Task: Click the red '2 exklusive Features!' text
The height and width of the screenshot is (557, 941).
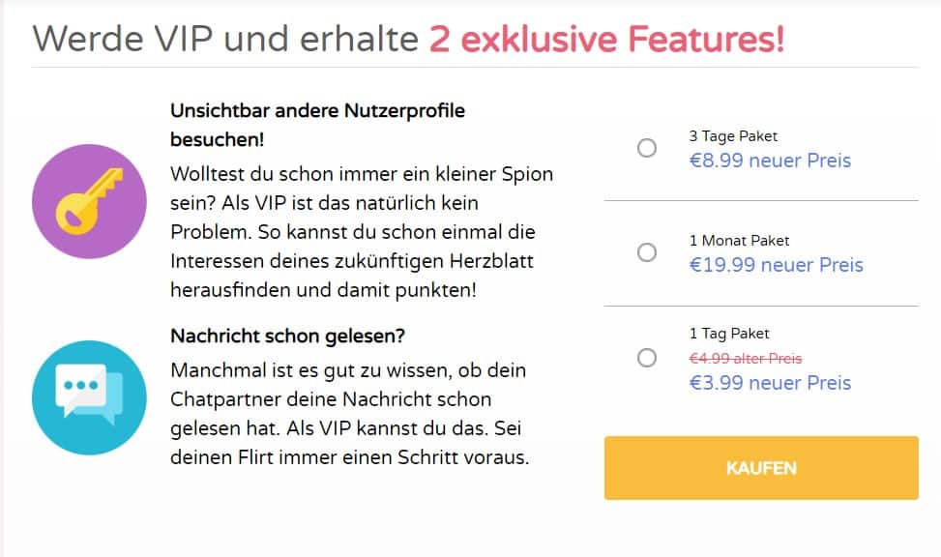Action: pyautogui.click(x=606, y=39)
